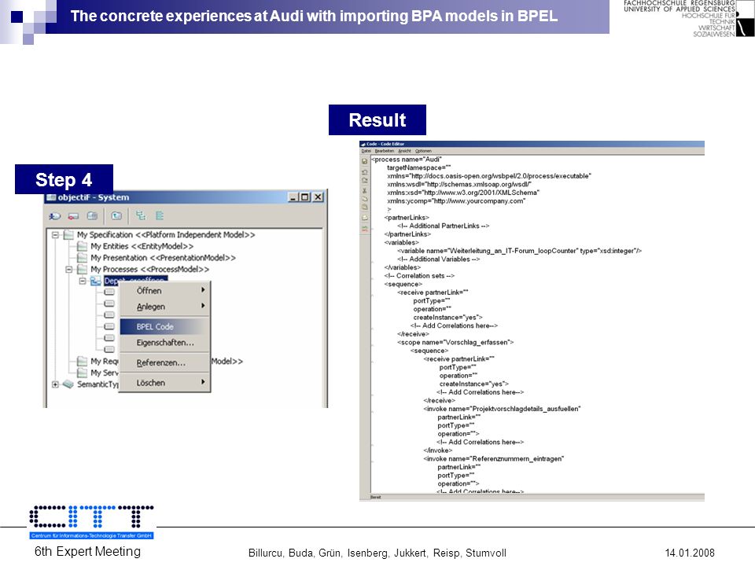Screen dimensions: 755x566
Task: Click the xmlns:wsdl schemas.xmlsoap.org code line
Action: tap(459, 184)
